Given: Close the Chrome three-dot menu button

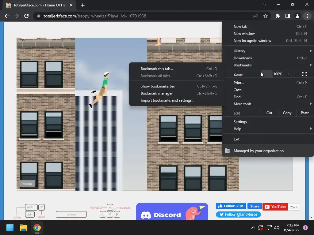Looking at the screenshot, I should point(307,16).
